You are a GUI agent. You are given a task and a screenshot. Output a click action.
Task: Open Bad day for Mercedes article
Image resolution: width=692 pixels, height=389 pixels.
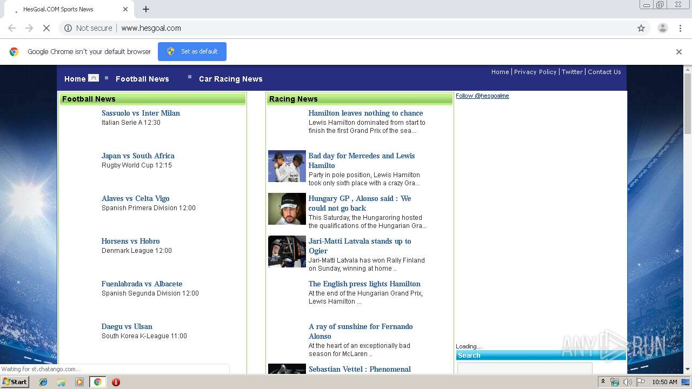click(x=362, y=160)
